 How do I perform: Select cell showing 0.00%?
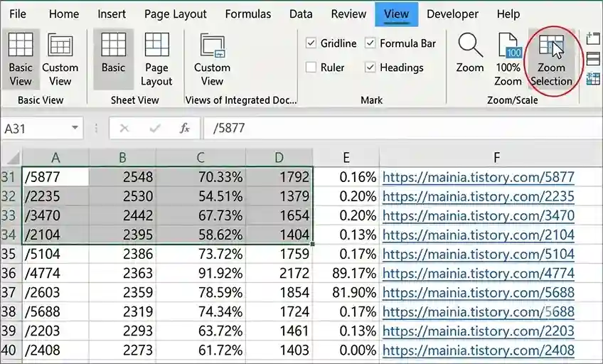pyautogui.click(x=346, y=350)
